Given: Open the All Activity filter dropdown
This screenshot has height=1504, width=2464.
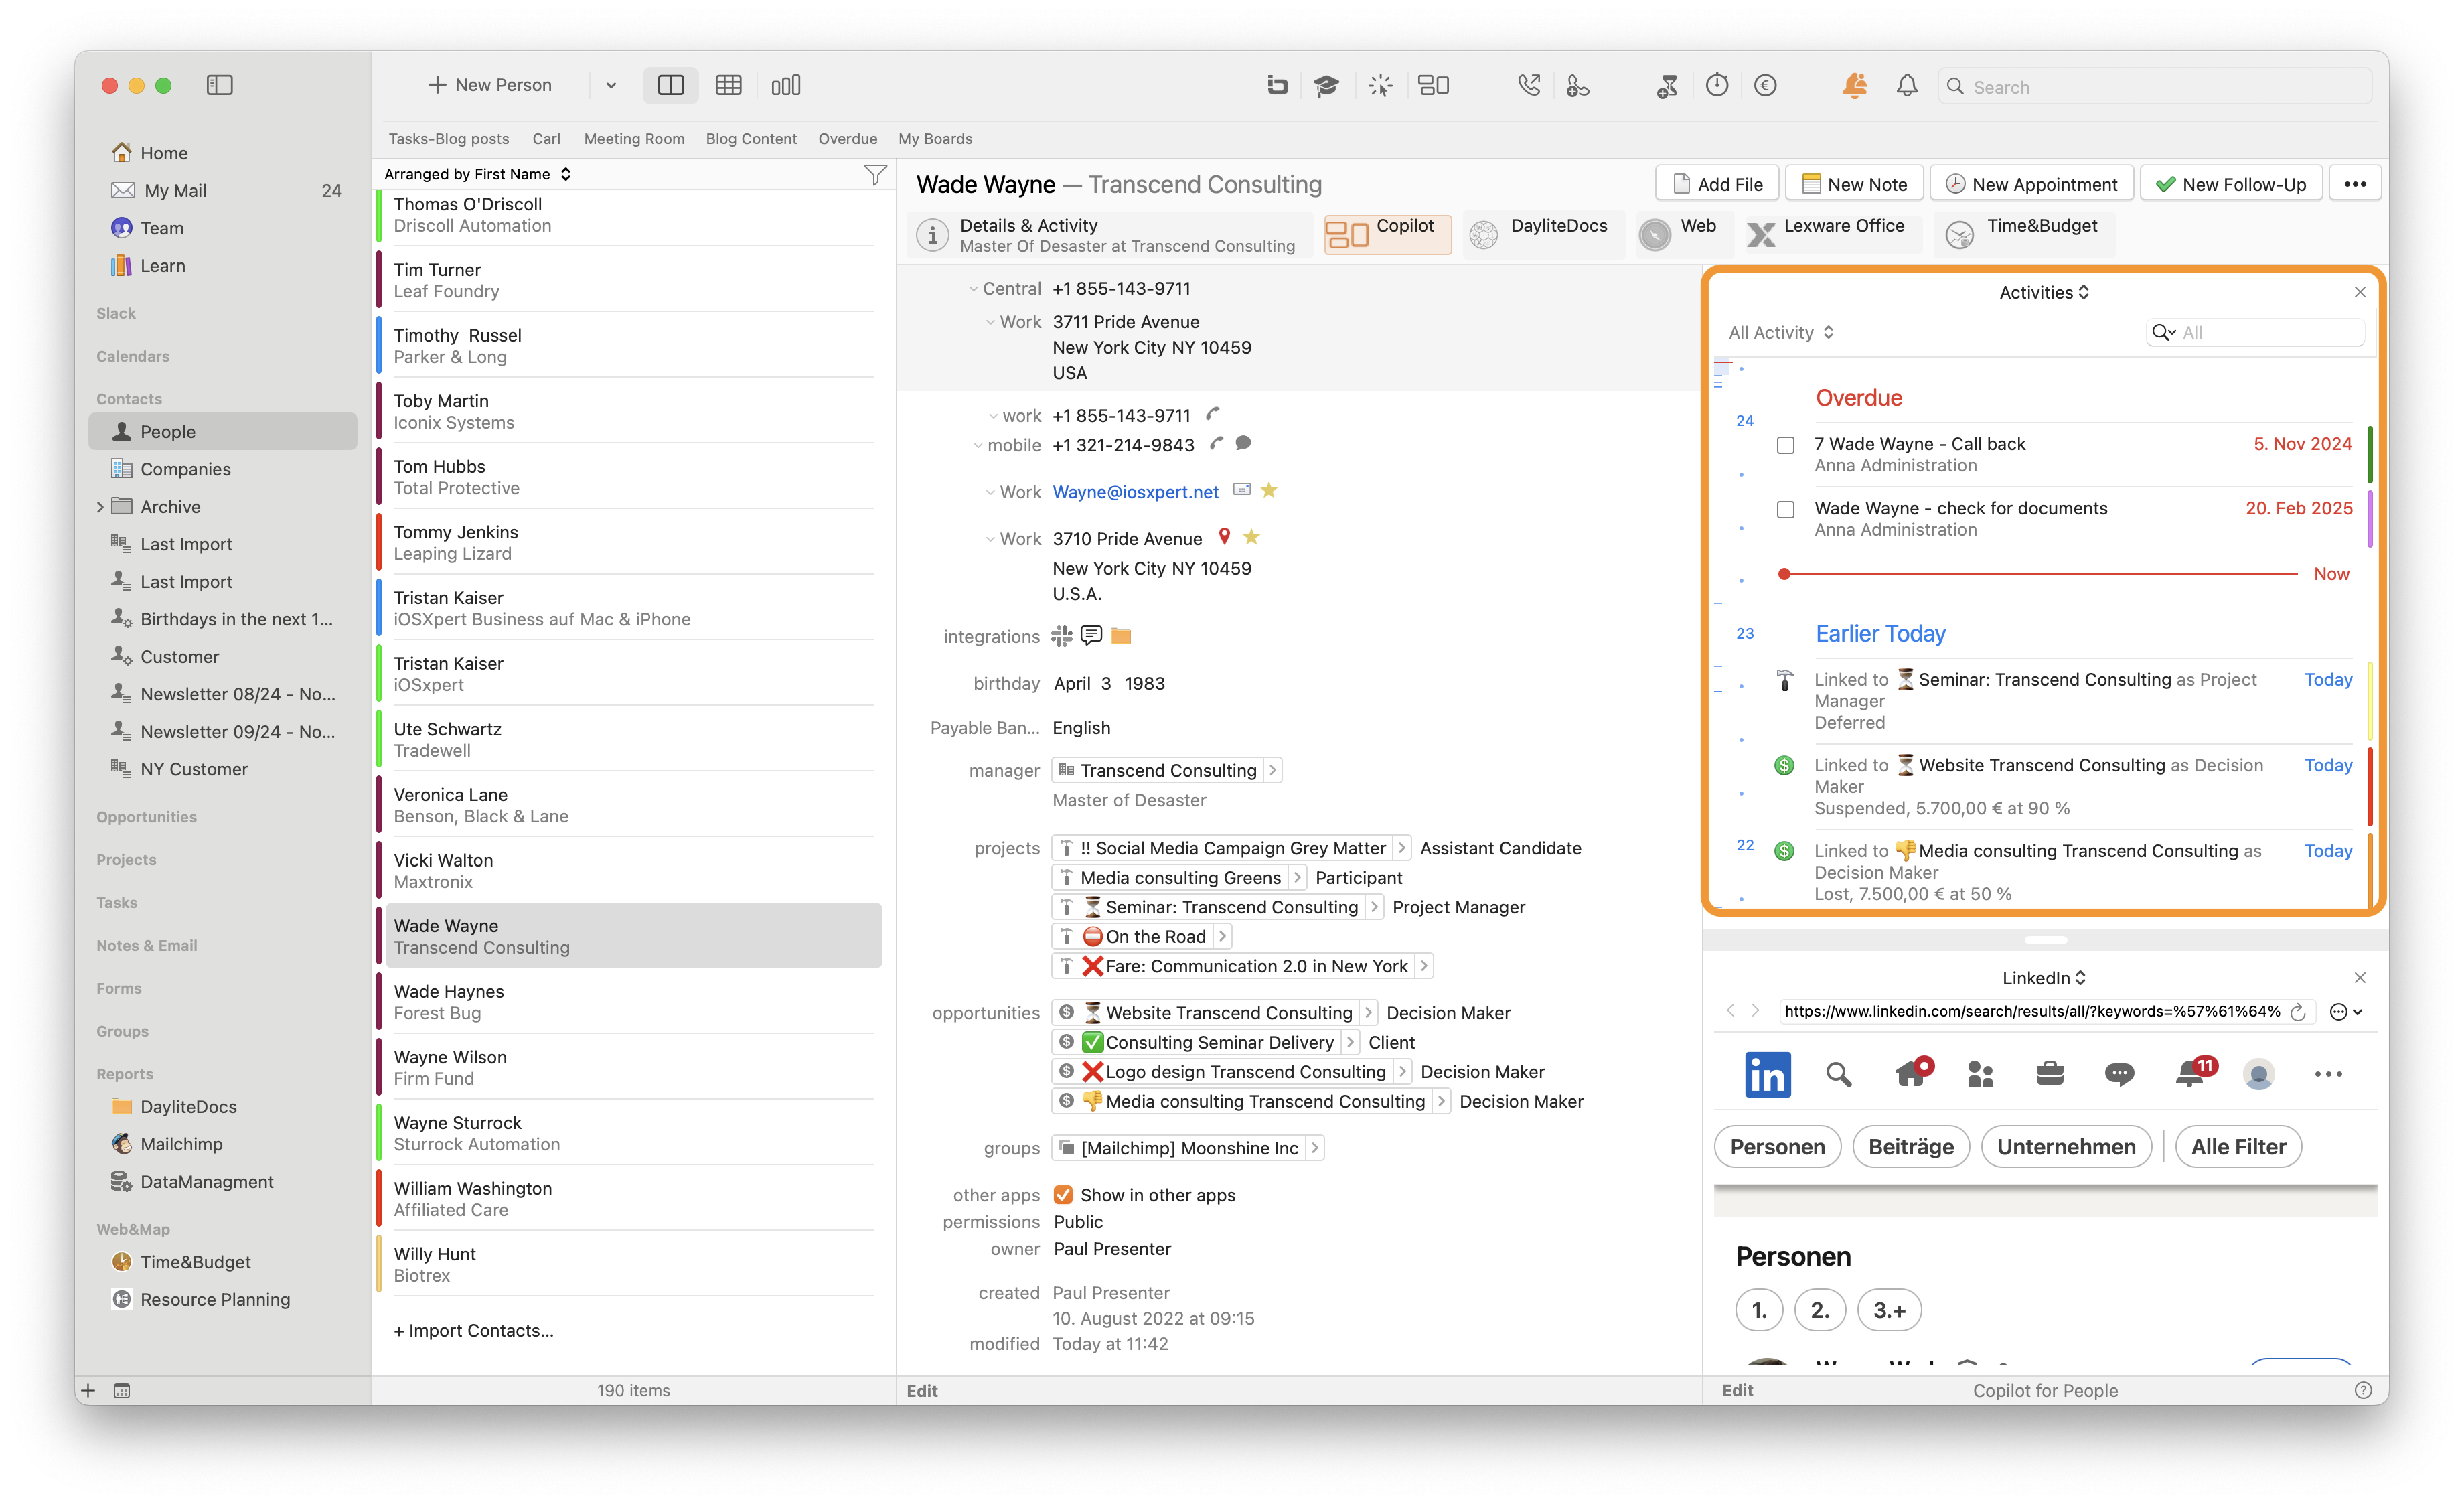Looking at the screenshot, I should (1781, 333).
